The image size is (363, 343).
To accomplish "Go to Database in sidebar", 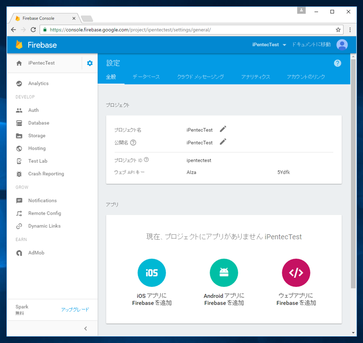I will 39,123.
